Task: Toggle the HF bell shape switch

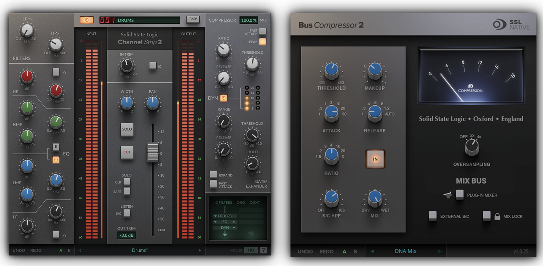Action: point(56,72)
